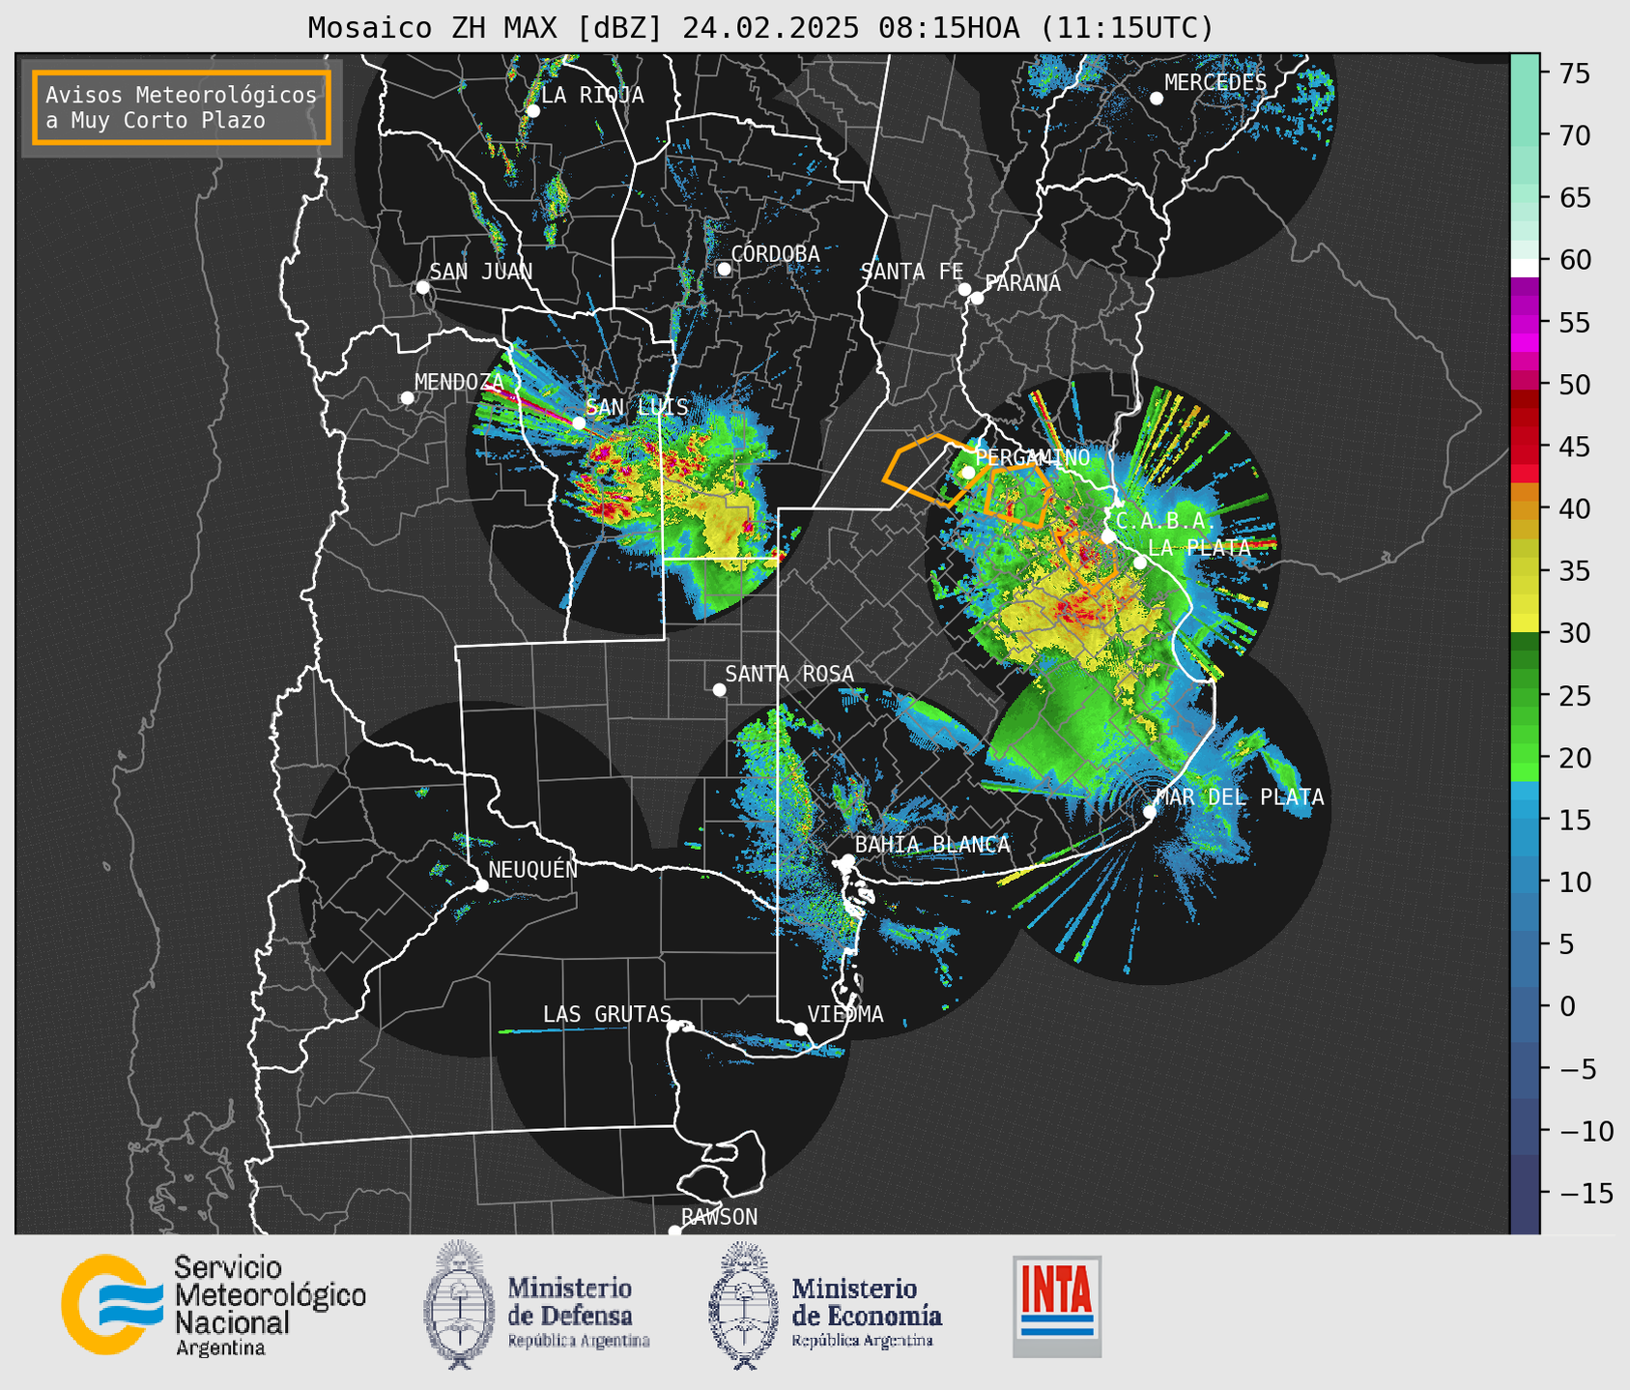Image resolution: width=1630 pixels, height=1390 pixels.
Task: Click the BAHÍA BLANCA city marker dot
Action: [847, 860]
